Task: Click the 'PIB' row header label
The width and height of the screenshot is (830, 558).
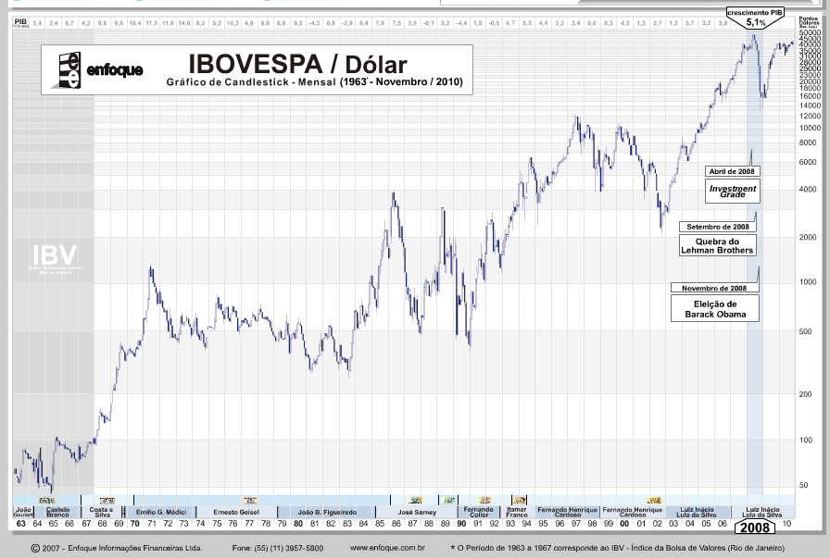Action: pyautogui.click(x=20, y=23)
